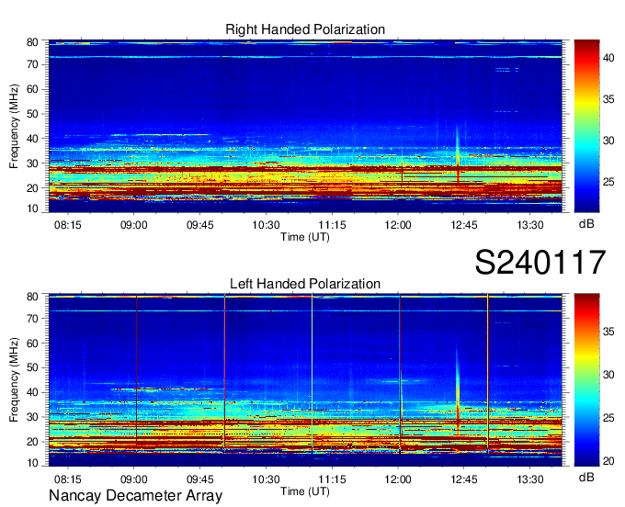Viewport: 625px width, 507px height.
Task: Click the Right Handed Polarization color bar
Action: coord(586,126)
